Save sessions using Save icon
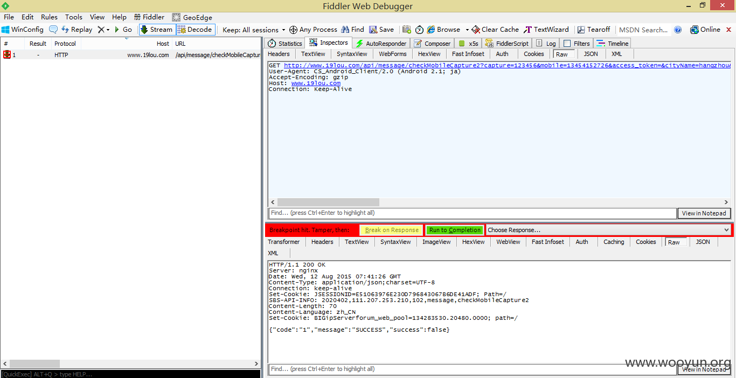The width and height of the screenshot is (736, 378). [x=381, y=30]
